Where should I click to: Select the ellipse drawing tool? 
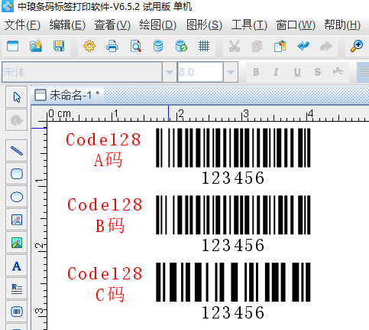click(x=17, y=197)
